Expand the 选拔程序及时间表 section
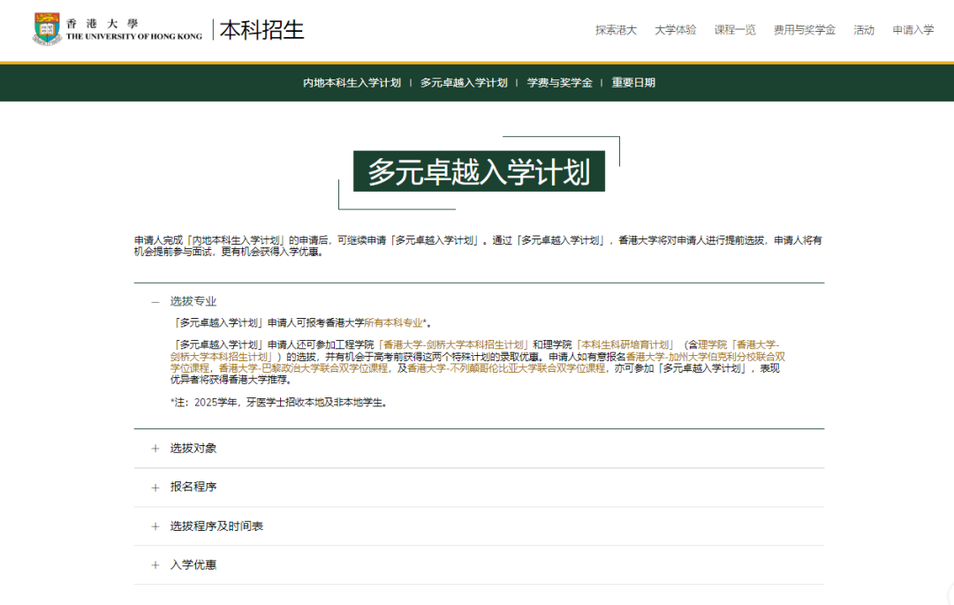Screen dimensions: 954x605 pyautogui.click(x=155, y=526)
